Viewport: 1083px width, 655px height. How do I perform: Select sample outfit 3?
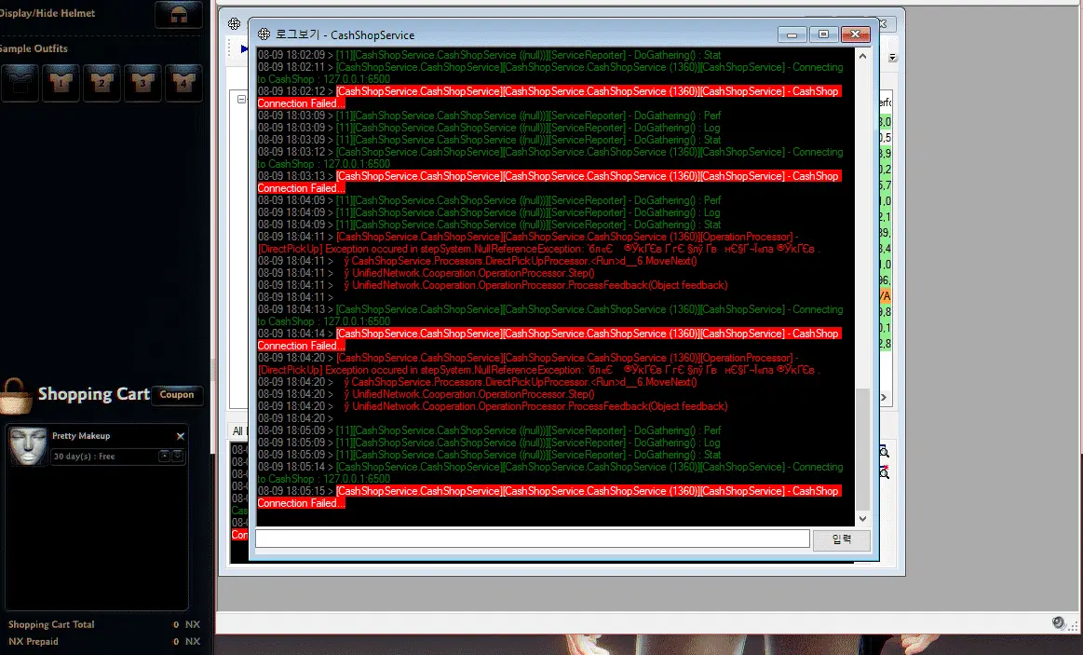coord(143,83)
